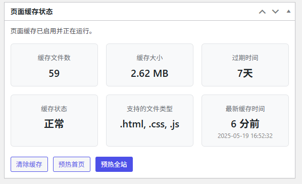Click the 支持的文件类型 label
Image resolution: width=302 pixels, height=184 pixels.
point(149,109)
